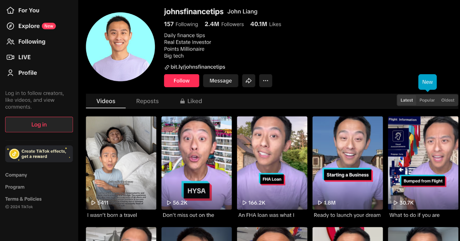Open the Terms & Policies link

(x=23, y=199)
